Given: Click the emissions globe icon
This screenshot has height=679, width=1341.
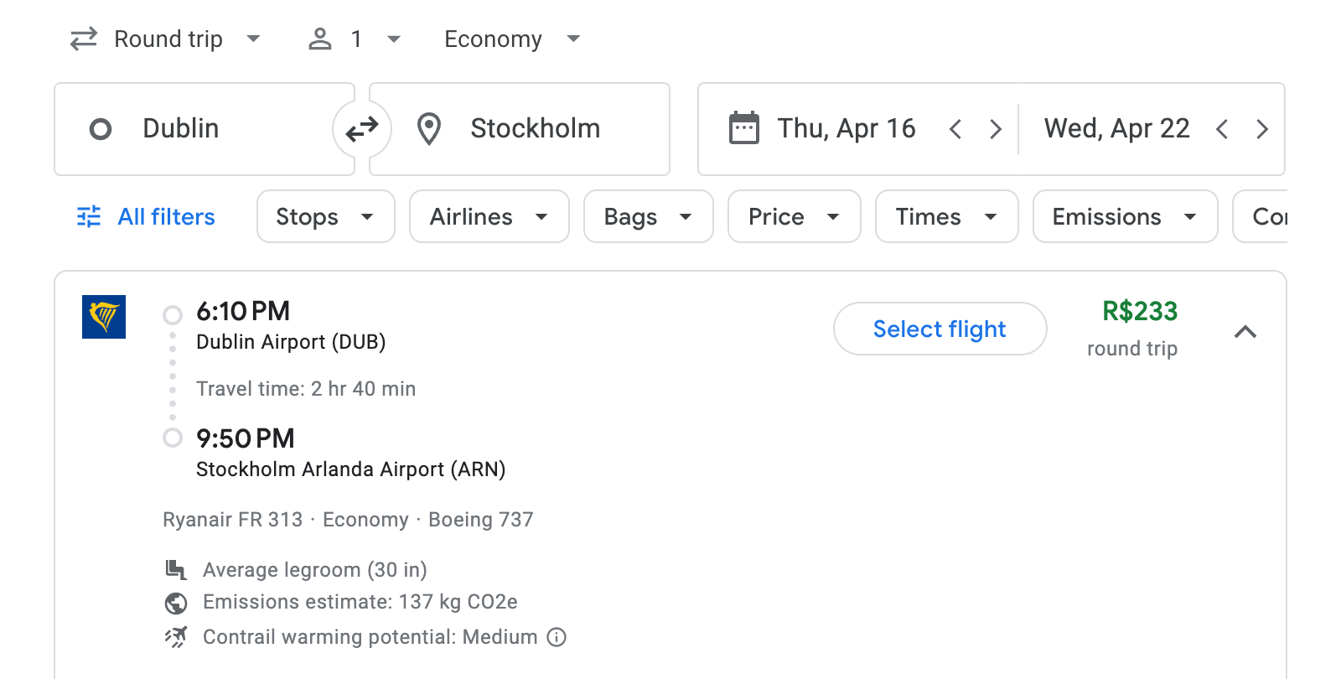Looking at the screenshot, I should [x=175, y=602].
